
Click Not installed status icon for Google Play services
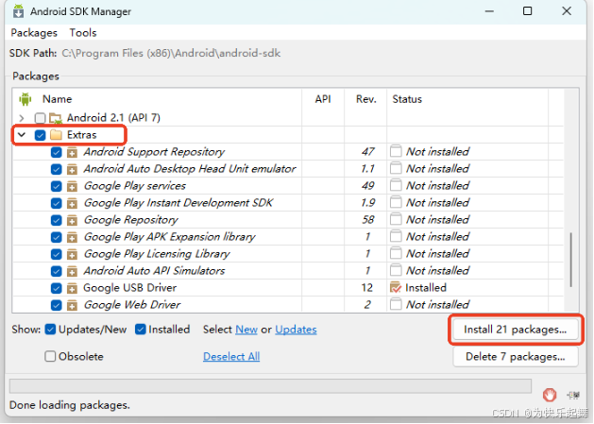(396, 186)
